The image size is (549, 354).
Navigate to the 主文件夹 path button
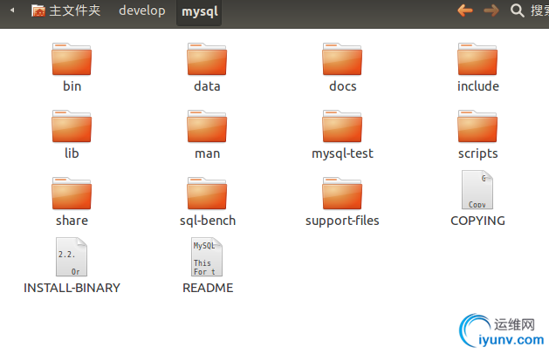(x=65, y=10)
